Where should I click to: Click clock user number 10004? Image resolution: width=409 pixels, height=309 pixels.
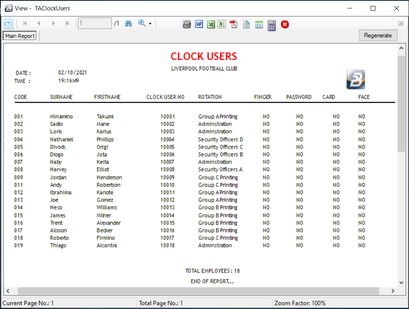(x=167, y=140)
